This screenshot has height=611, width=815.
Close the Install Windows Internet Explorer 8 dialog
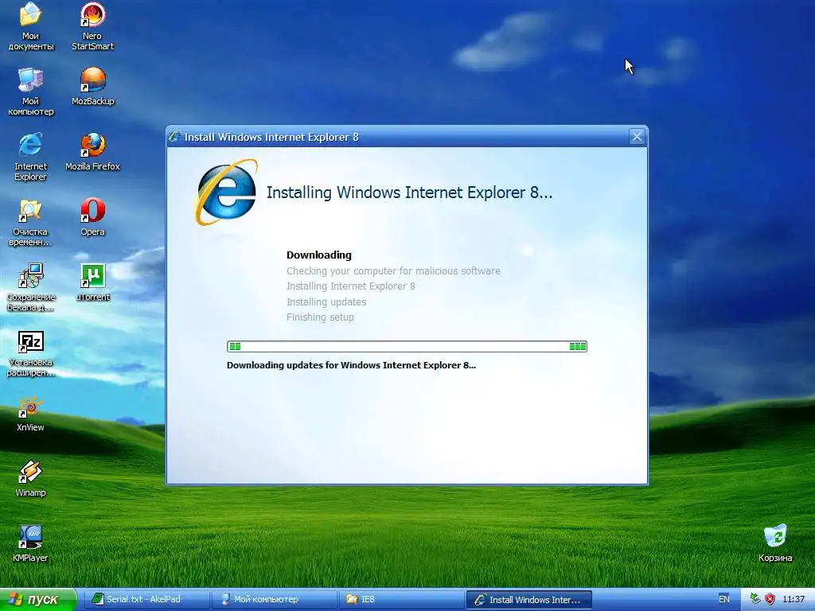coord(637,137)
